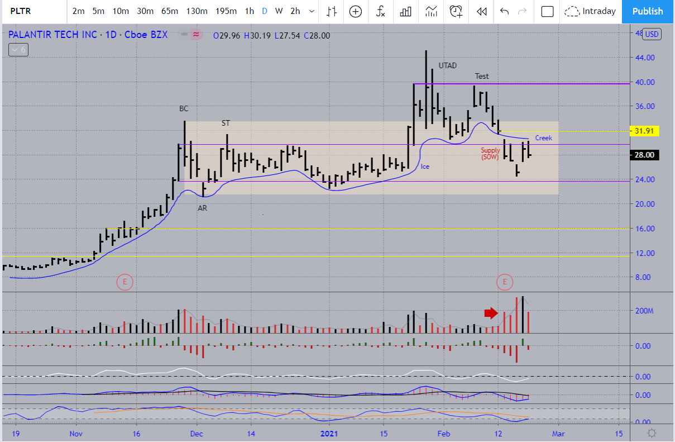The height and width of the screenshot is (442, 675).
Task: Expand the time interval dropdown chevron
Action: (x=312, y=11)
